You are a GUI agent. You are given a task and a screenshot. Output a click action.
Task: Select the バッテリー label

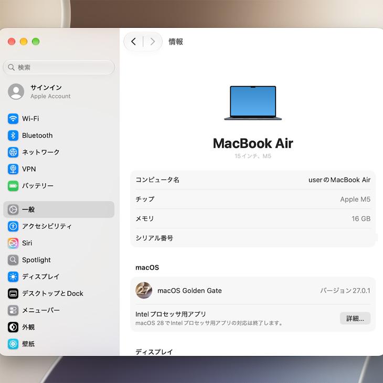click(38, 186)
